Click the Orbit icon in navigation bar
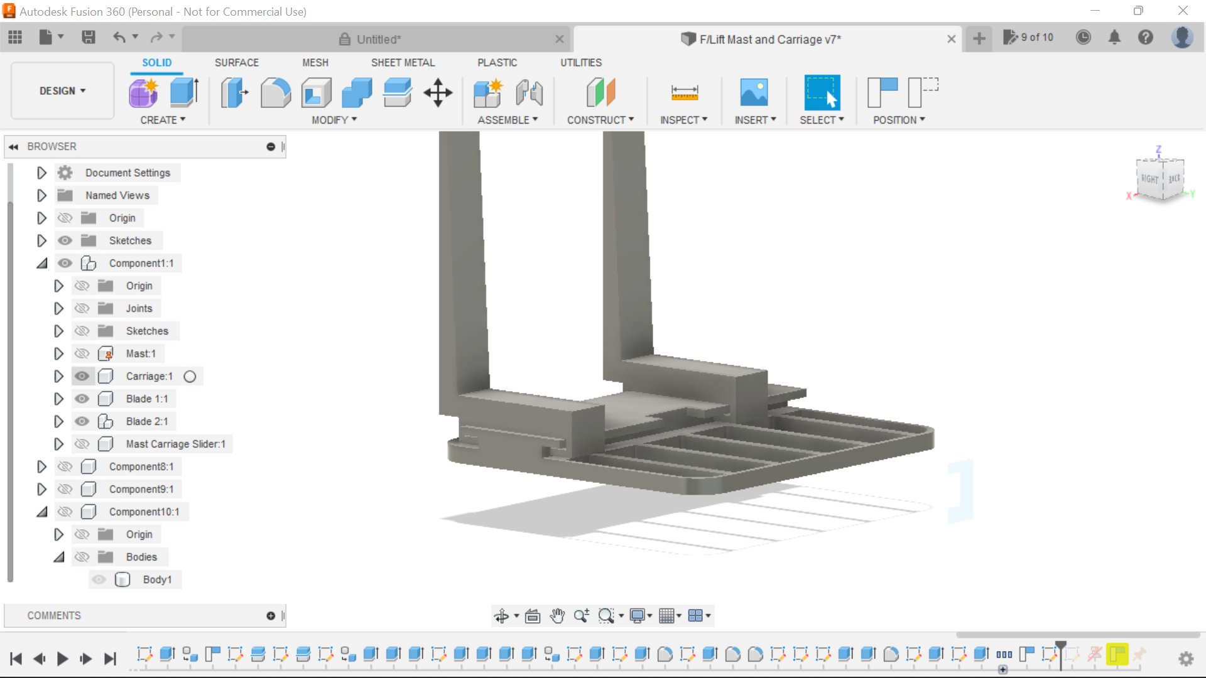Screen dimensions: 1206x678 point(503,616)
